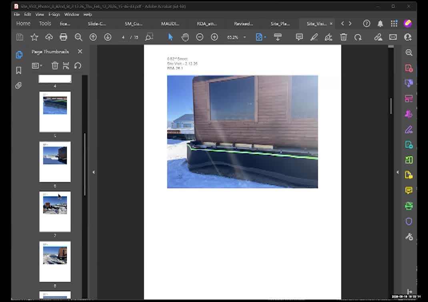Image resolution: width=428 pixels, height=302 pixels.
Task: Open share with others icon
Action: coord(408,37)
